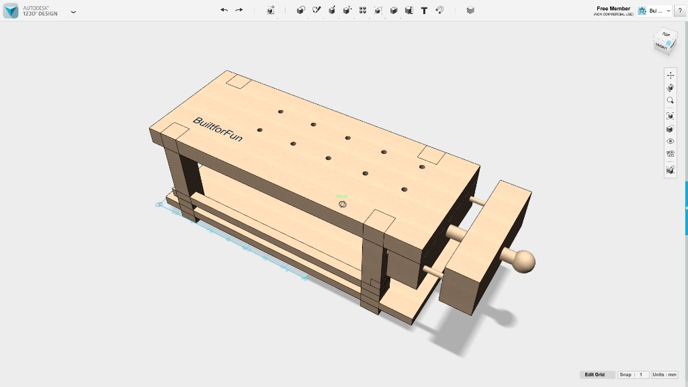Open the Construct tool

coord(332,10)
